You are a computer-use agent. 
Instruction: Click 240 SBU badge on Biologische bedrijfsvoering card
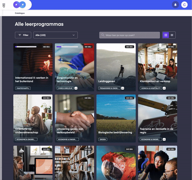click(129, 98)
